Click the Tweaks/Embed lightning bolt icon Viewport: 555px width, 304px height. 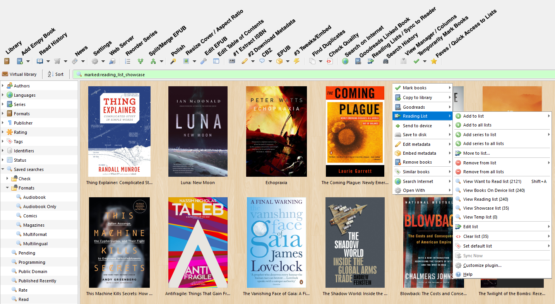coord(296,61)
